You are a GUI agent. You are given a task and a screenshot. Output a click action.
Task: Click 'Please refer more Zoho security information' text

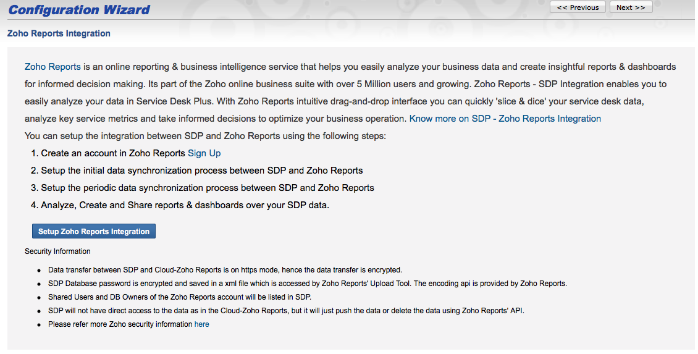pos(120,324)
